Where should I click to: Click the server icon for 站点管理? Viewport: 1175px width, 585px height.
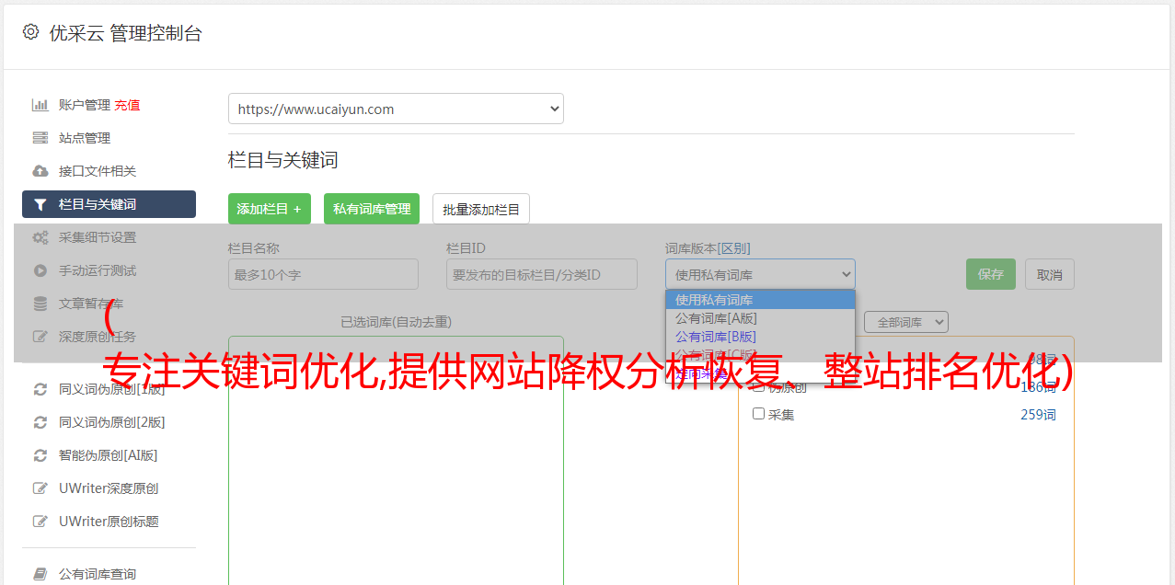coord(40,138)
